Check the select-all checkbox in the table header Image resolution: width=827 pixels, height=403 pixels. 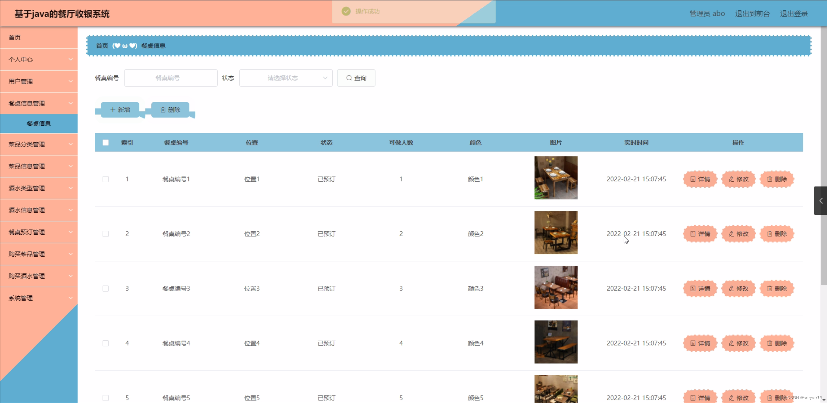point(106,143)
